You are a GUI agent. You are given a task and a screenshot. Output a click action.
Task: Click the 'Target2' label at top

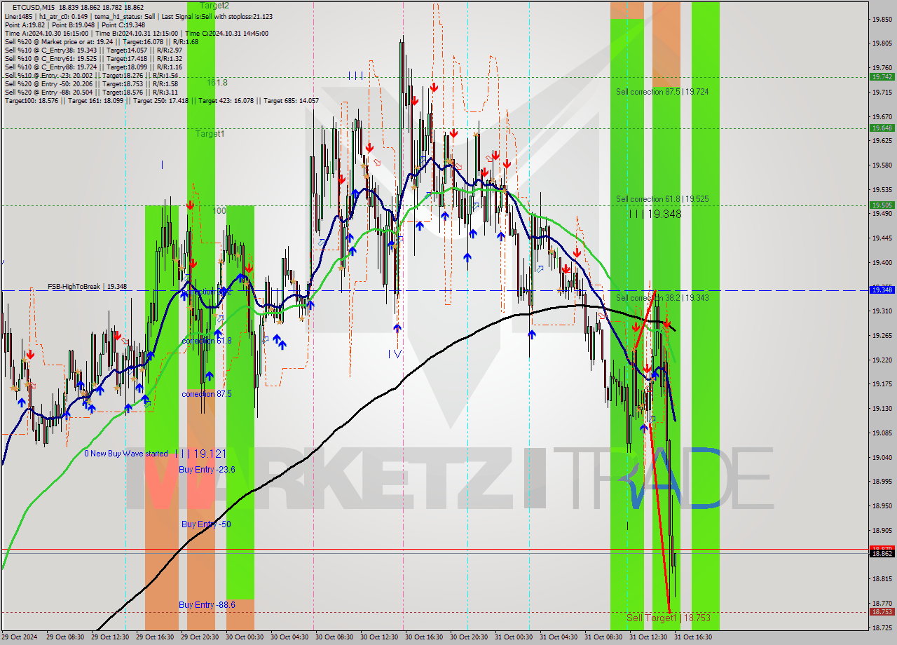[x=214, y=6]
